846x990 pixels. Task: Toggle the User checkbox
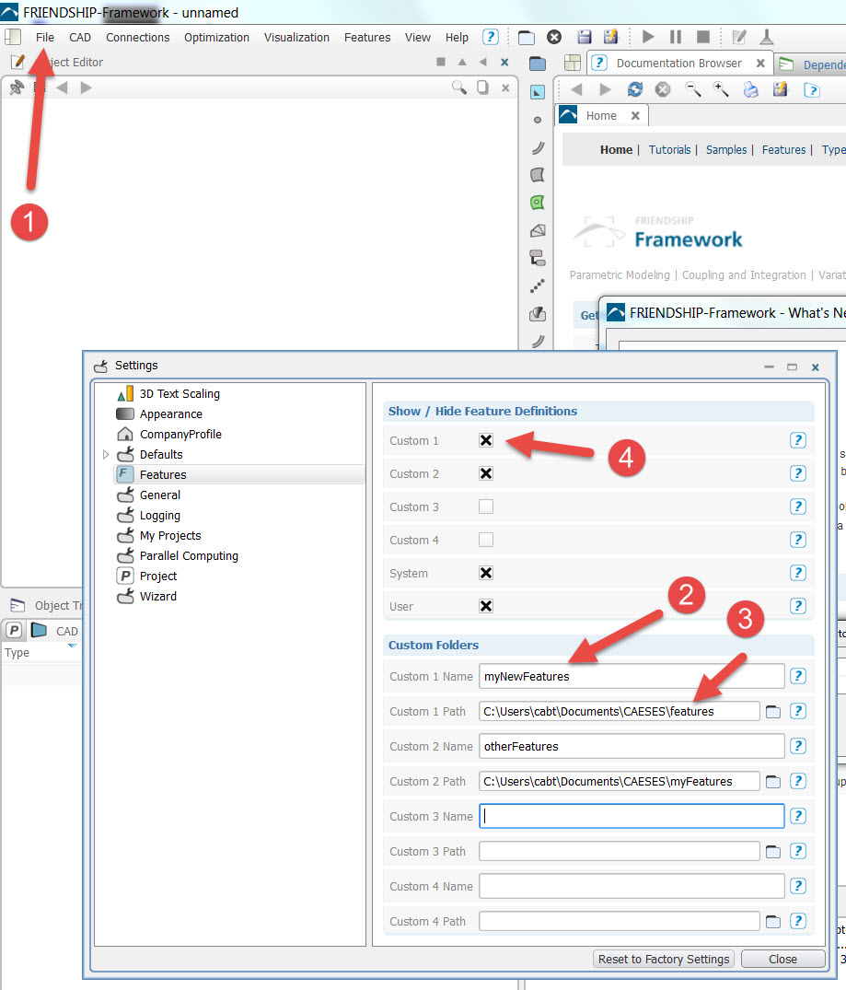pos(485,606)
